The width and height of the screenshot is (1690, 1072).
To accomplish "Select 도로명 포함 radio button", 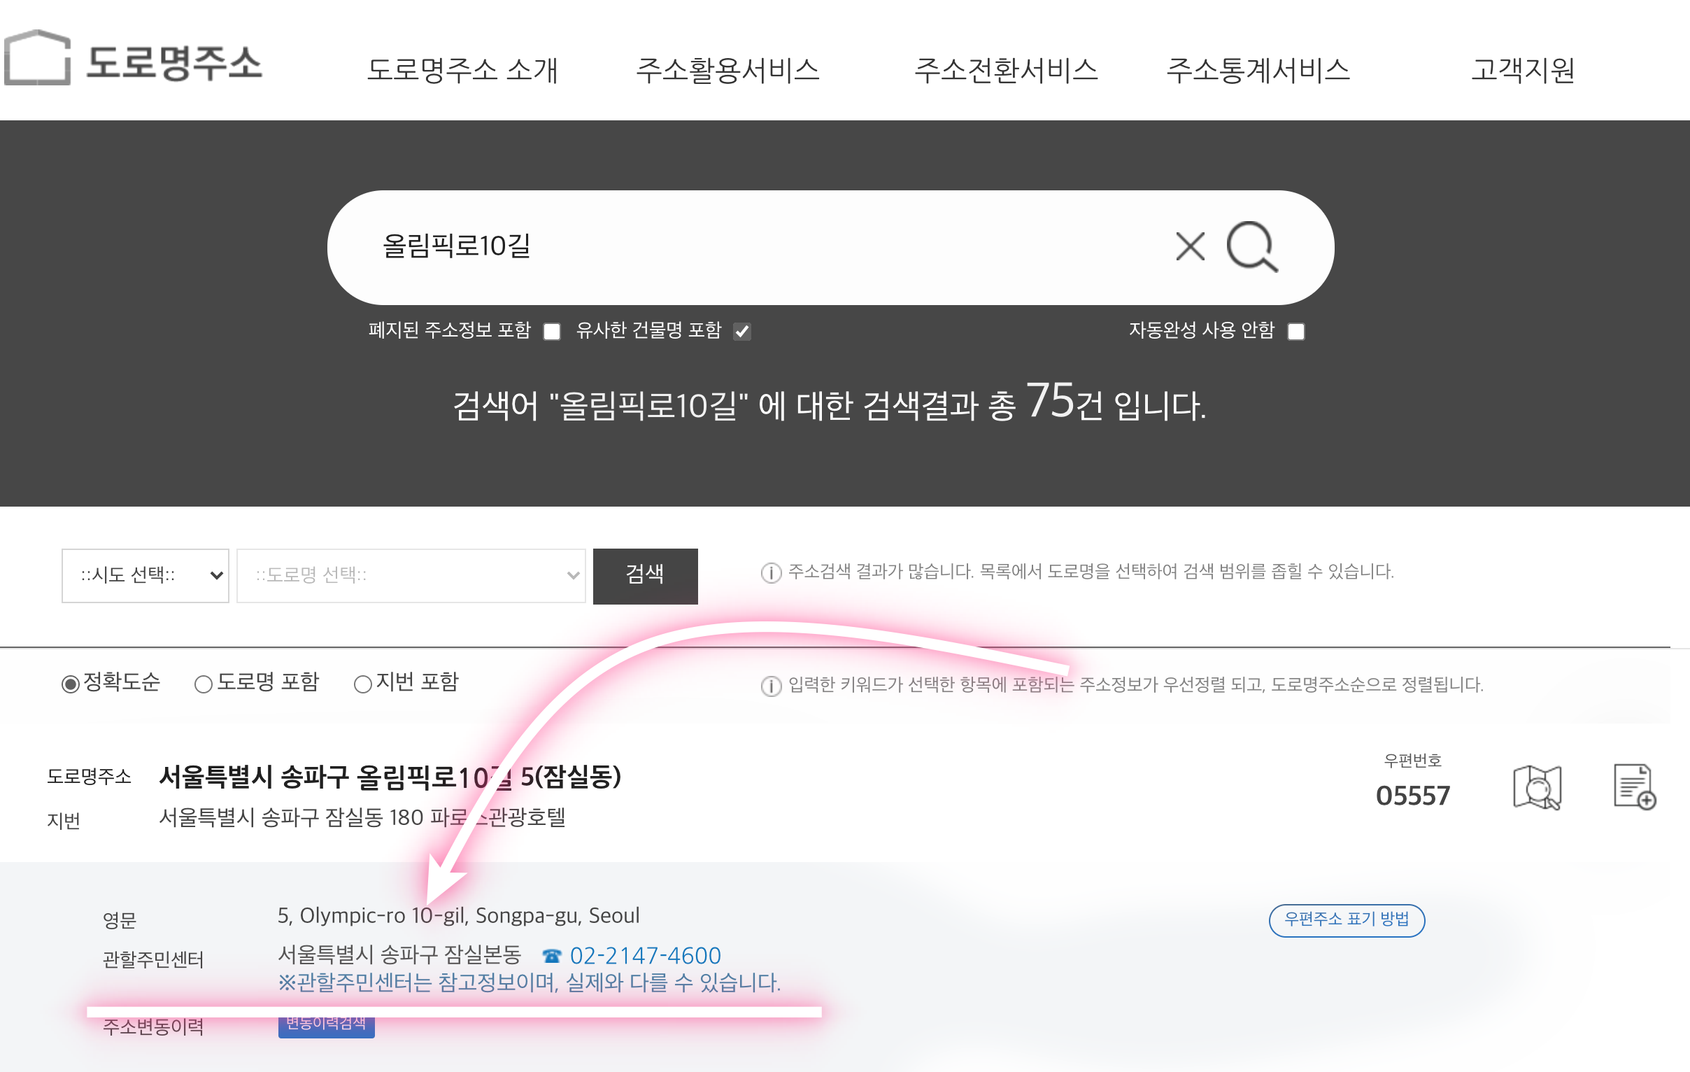I will [204, 684].
